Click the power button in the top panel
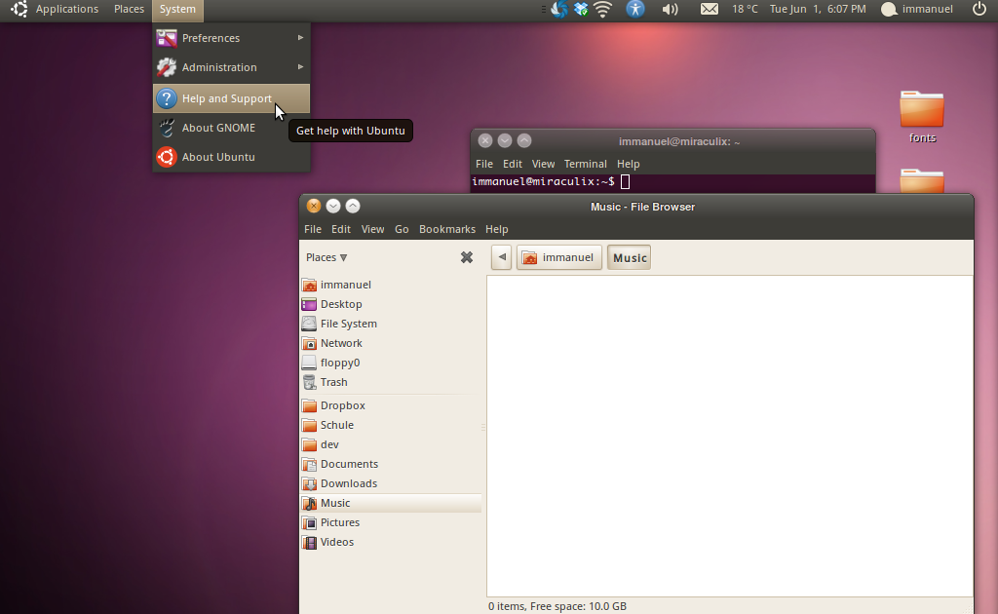The width and height of the screenshot is (998, 614). click(980, 9)
